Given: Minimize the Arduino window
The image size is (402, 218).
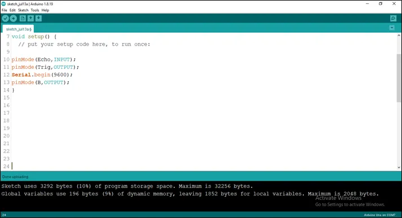Looking at the screenshot, I should coord(368,4).
